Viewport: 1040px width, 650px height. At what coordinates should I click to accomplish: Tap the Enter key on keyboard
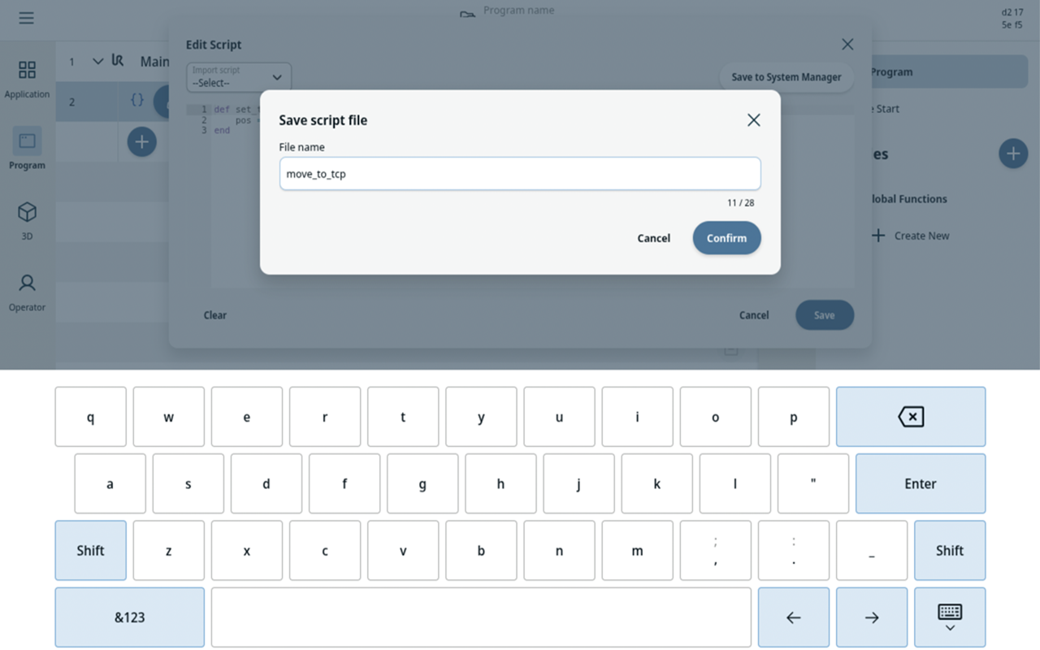click(x=921, y=483)
